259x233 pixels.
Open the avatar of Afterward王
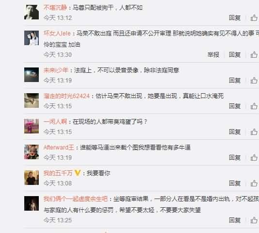pyautogui.click(x=32, y=152)
